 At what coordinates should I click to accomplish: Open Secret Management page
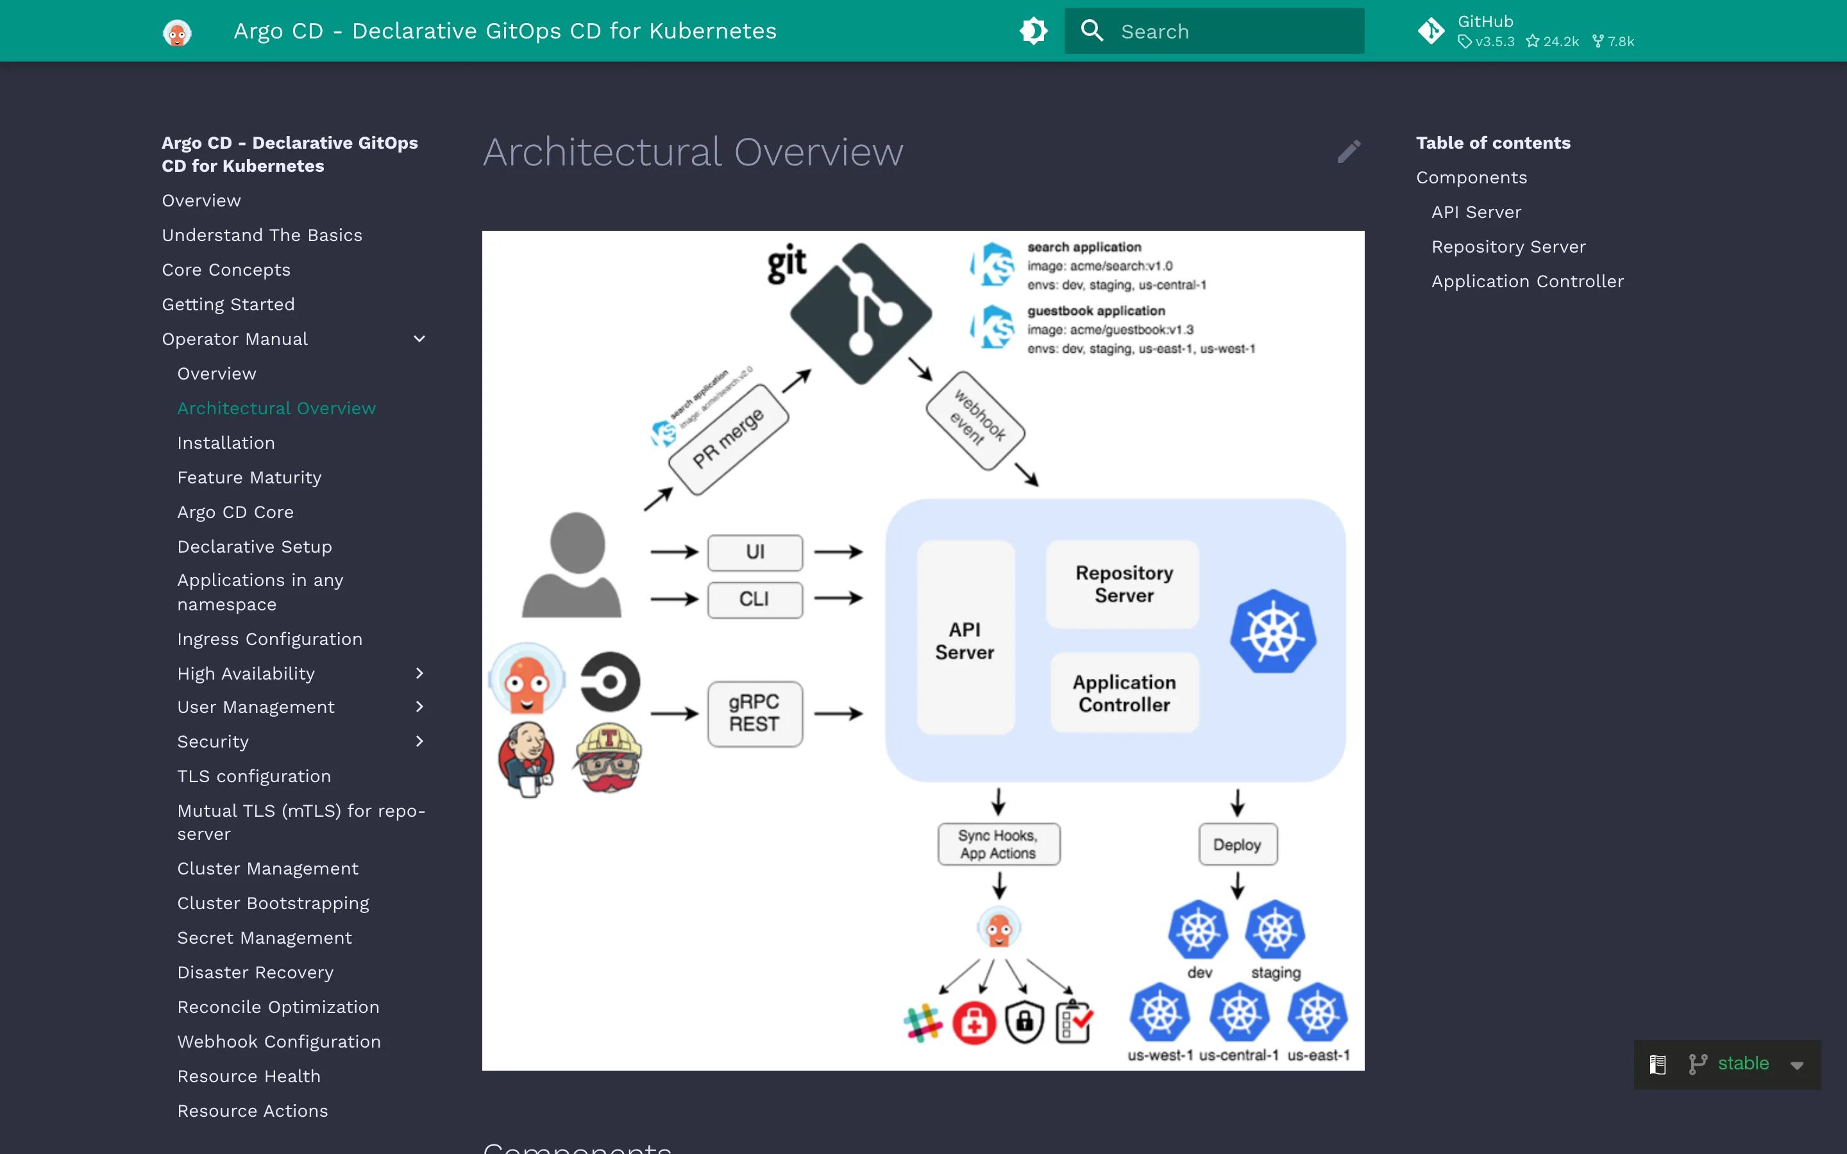[x=265, y=937]
